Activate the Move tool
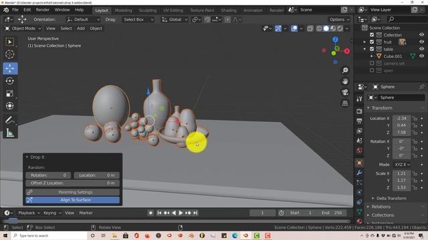The image size is (428, 240). point(10,68)
